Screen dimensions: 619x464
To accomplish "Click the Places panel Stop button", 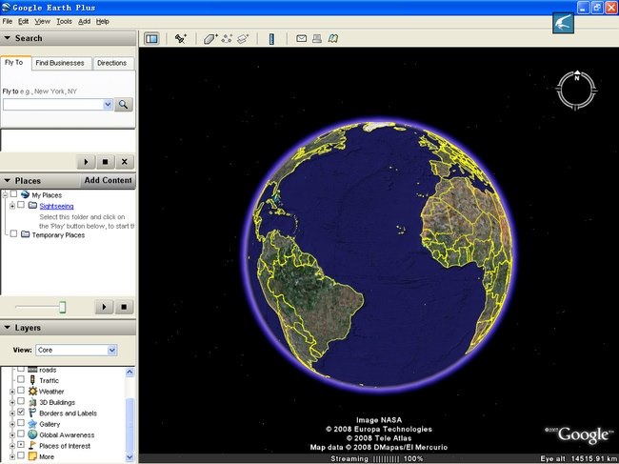I will pyautogui.click(x=124, y=307).
